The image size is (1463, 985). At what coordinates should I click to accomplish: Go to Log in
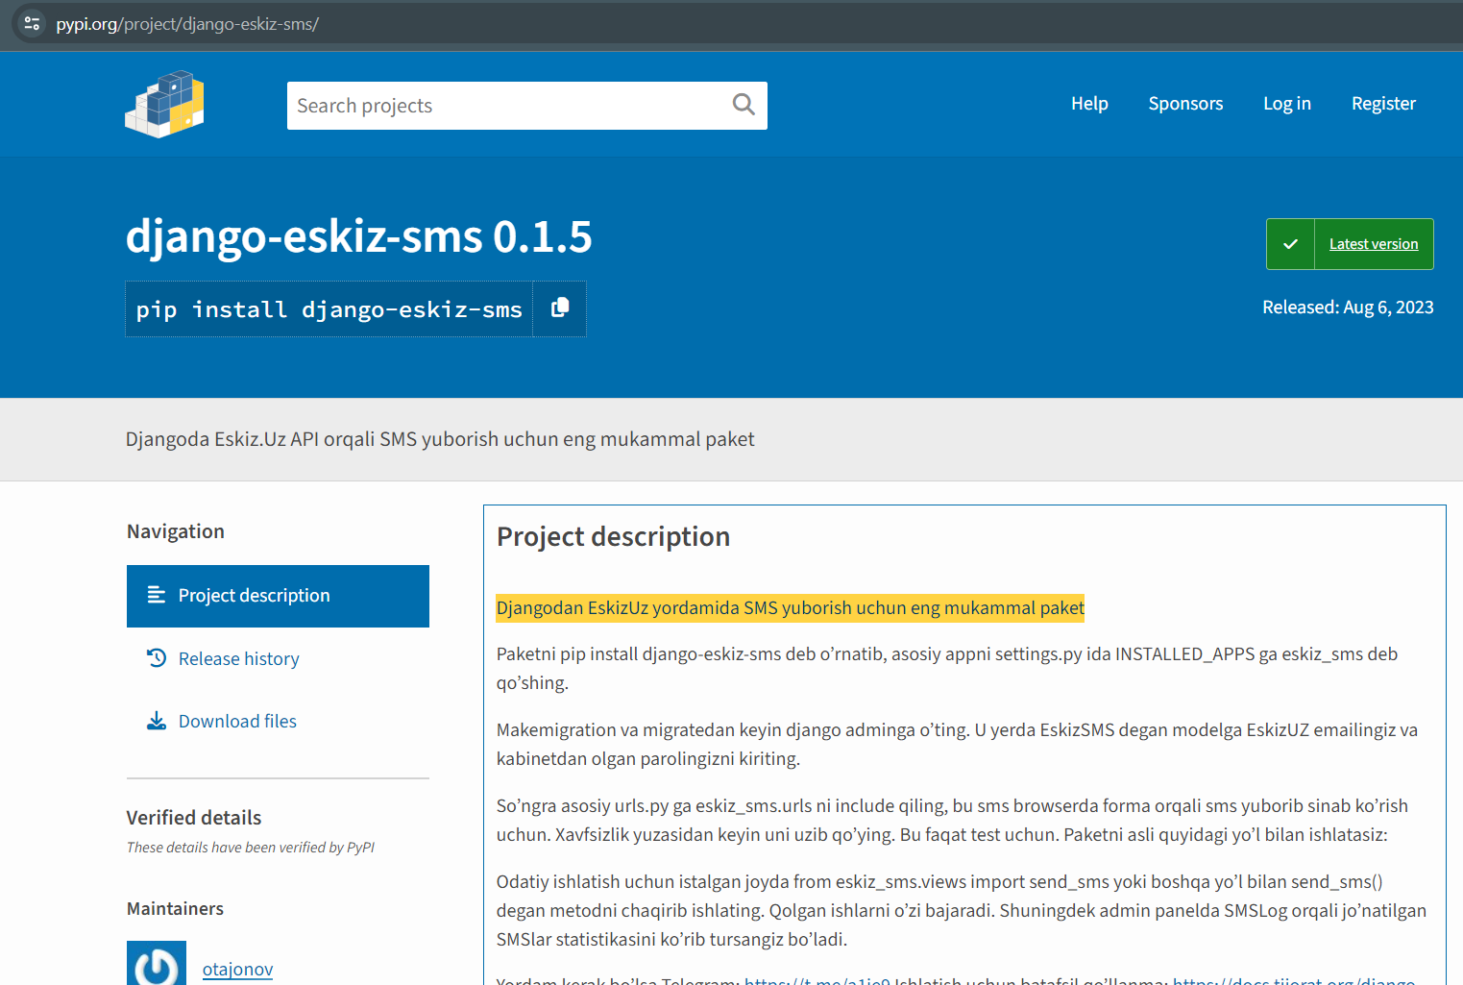click(1287, 104)
